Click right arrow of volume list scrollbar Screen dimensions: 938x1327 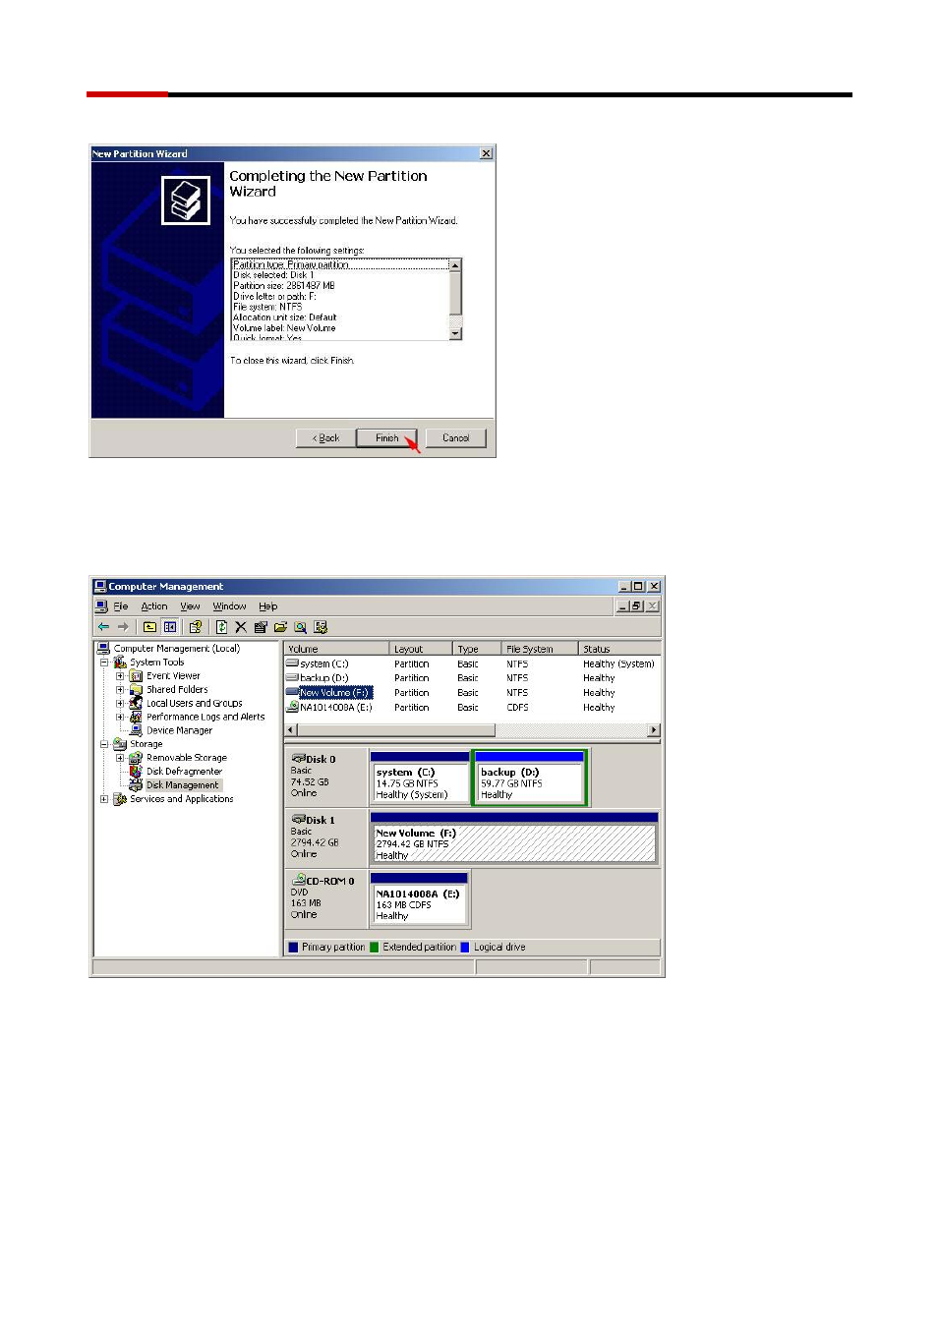point(654,730)
